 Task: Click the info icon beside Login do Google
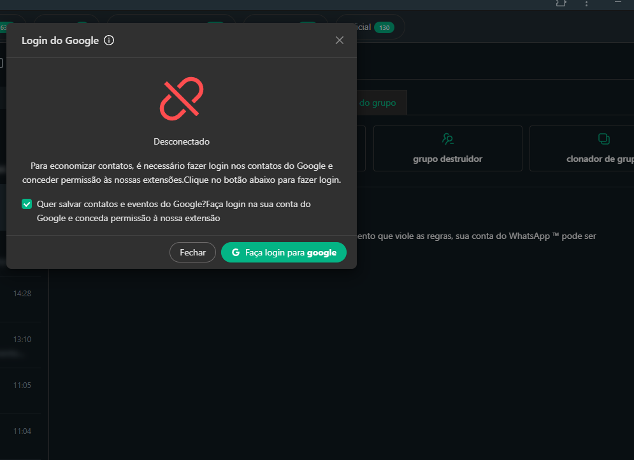coord(109,40)
